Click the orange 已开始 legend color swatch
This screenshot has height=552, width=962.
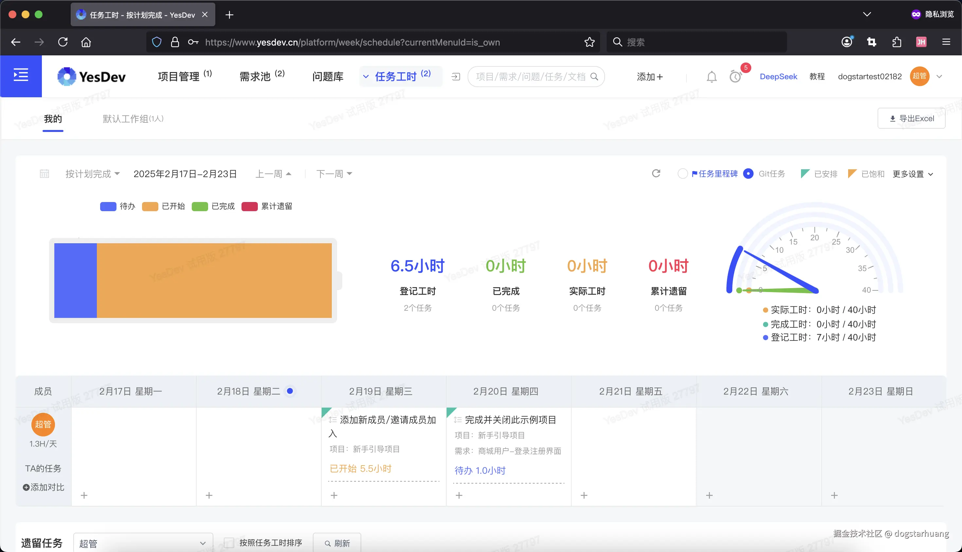pyautogui.click(x=151, y=206)
